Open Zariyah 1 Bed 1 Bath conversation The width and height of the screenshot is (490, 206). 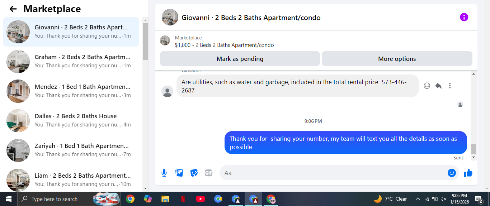71,150
